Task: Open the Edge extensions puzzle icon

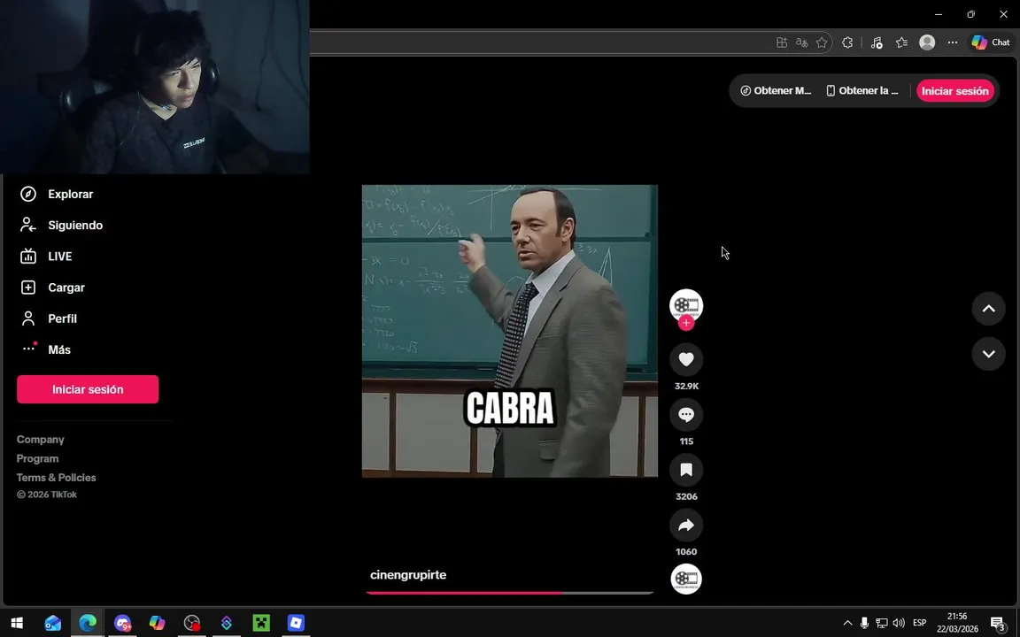Action: coord(847,42)
